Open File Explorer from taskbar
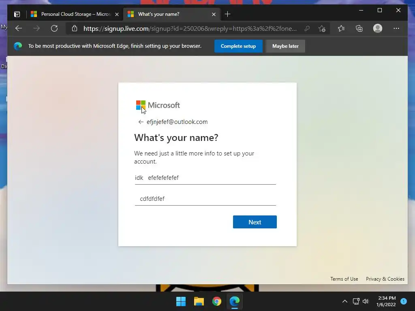415x311 pixels. pos(199,301)
